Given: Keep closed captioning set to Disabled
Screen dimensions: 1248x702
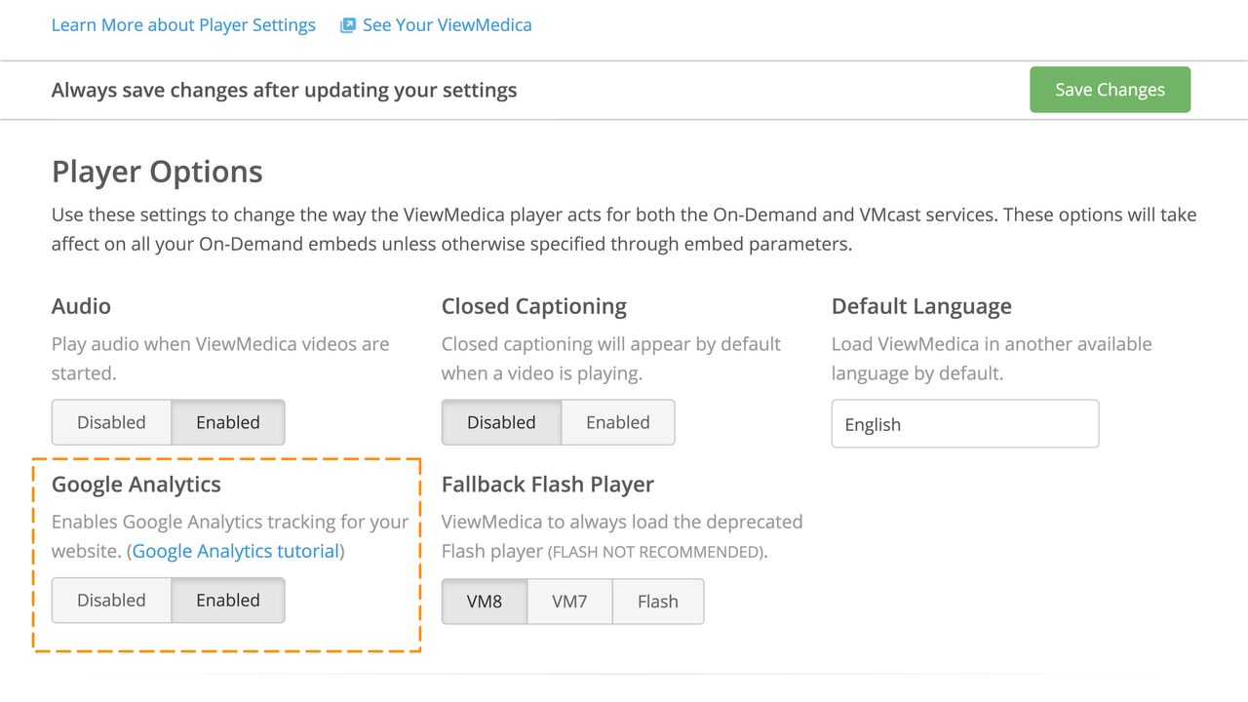Looking at the screenshot, I should pos(501,422).
